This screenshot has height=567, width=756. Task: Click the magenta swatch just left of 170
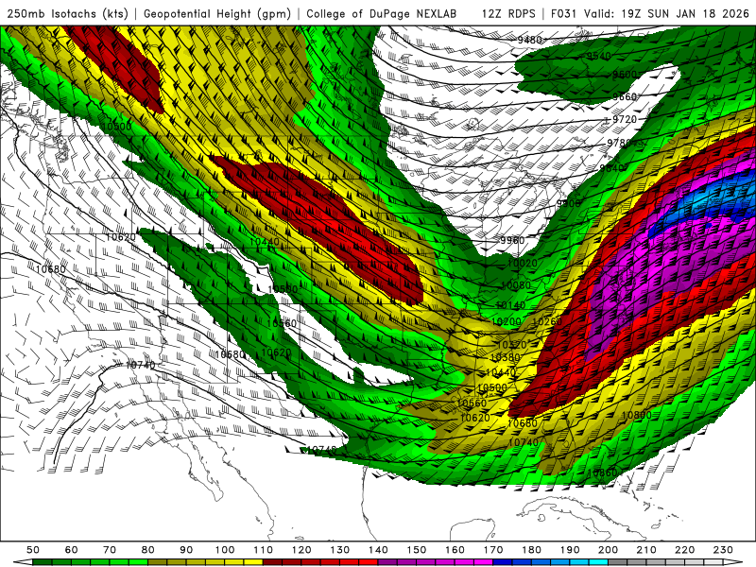(484, 562)
